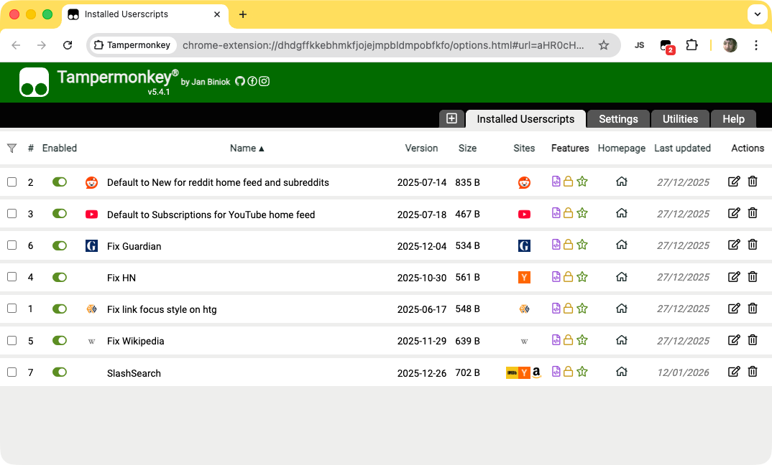The width and height of the screenshot is (772, 465).
Task: Select checkbox for Fix link focus style script
Action: click(12, 308)
